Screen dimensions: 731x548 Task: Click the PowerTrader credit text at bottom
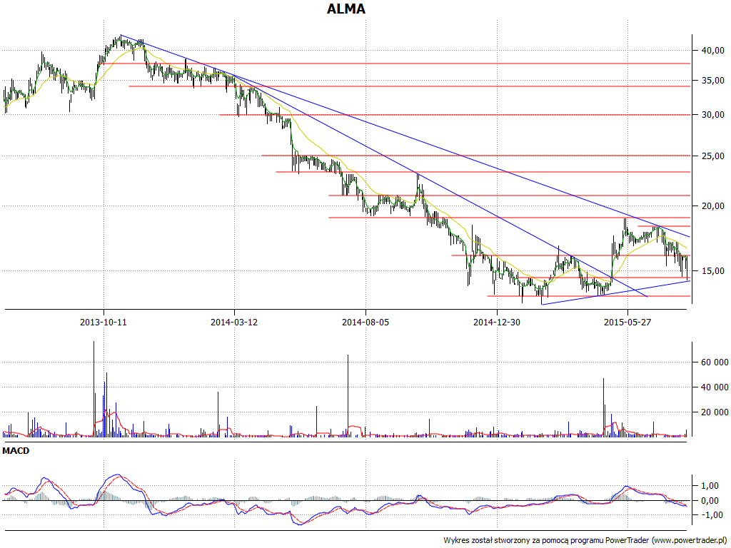point(585,540)
